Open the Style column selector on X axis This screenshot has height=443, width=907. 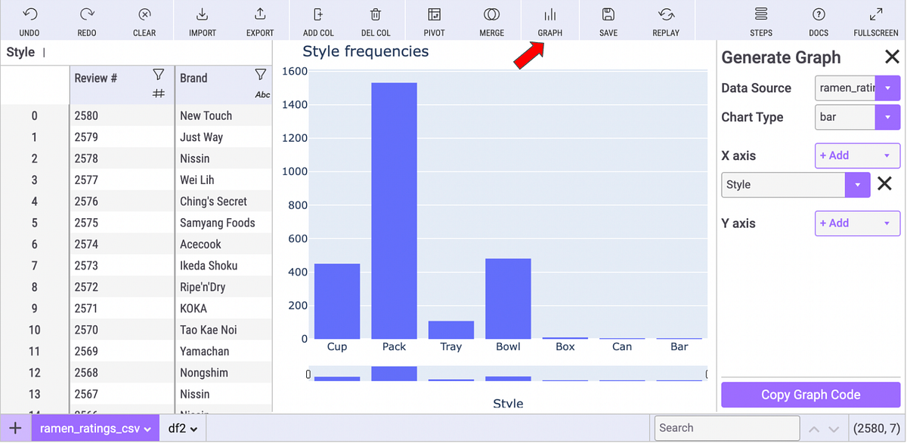coord(857,184)
